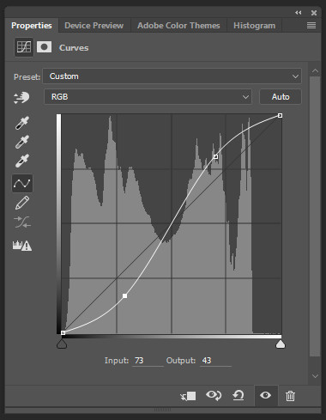Select the lower curve point in shadows
Viewport: 326px width, 420px height.
click(x=125, y=295)
